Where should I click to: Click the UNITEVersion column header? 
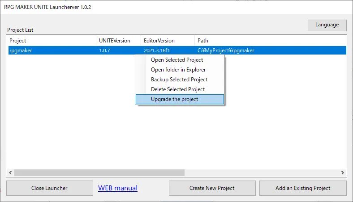coord(118,41)
